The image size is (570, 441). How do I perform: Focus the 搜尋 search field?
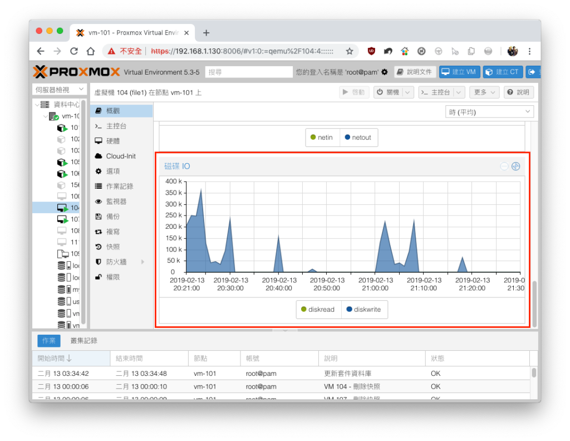pyautogui.click(x=249, y=72)
